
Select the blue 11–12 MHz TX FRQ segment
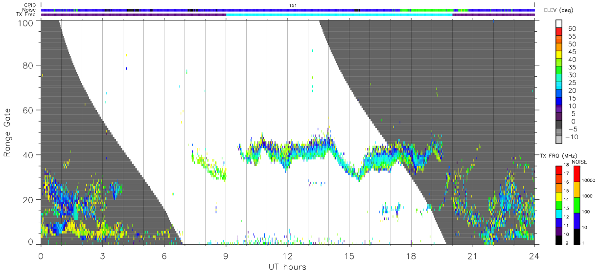tap(559, 221)
